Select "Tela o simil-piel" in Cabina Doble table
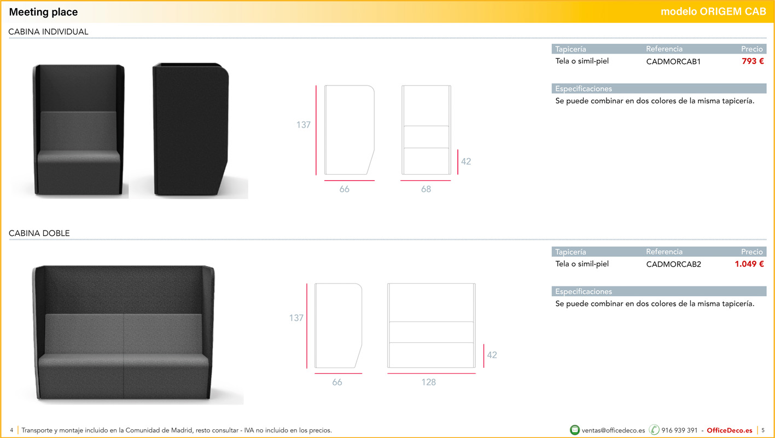The width and height of the screenshot is (775, 438). (582, 264)
